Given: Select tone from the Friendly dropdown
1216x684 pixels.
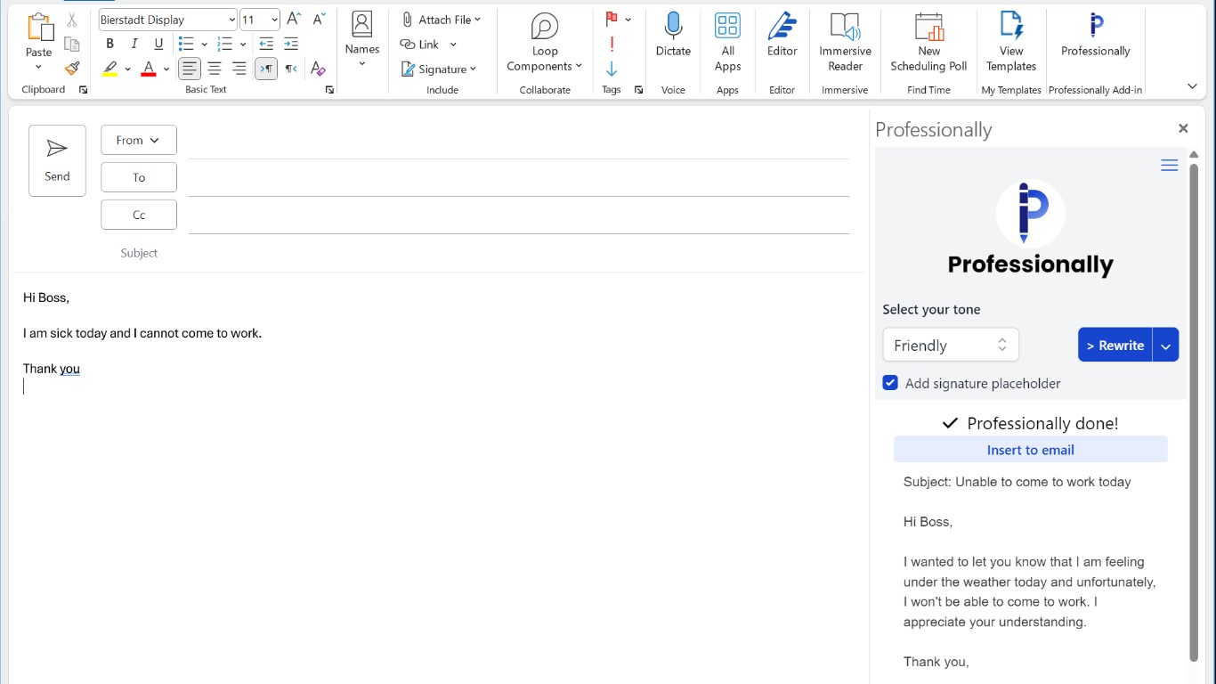Looking at the screenshot, I should pos(951,345).
